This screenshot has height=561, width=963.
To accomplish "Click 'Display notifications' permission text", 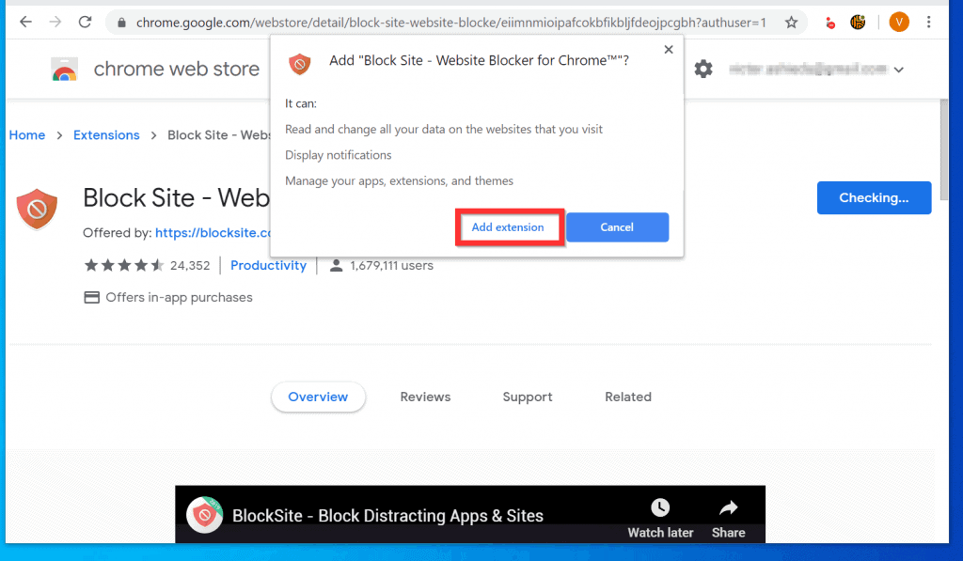I will click(x=338, y=155).
